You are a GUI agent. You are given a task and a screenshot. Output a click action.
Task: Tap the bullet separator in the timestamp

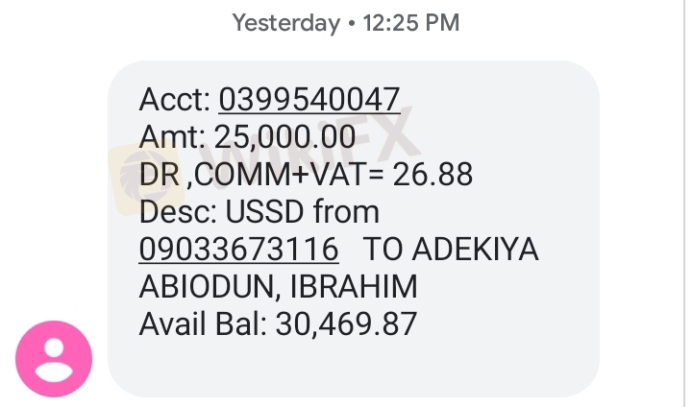(351, 23)
